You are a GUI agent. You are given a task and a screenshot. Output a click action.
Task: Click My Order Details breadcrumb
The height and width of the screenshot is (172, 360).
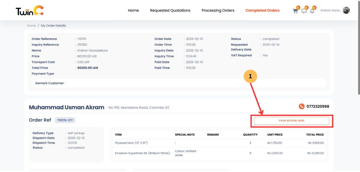(53, 26)
